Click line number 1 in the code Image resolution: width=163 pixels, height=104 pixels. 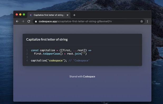coord(27,50)
